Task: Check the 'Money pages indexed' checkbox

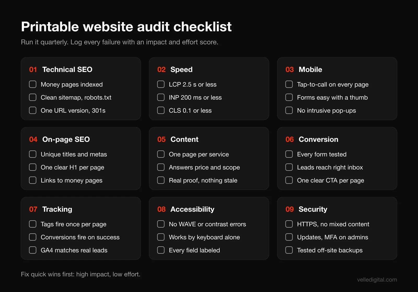Action: pyautogui.click(x=33, y=84)
